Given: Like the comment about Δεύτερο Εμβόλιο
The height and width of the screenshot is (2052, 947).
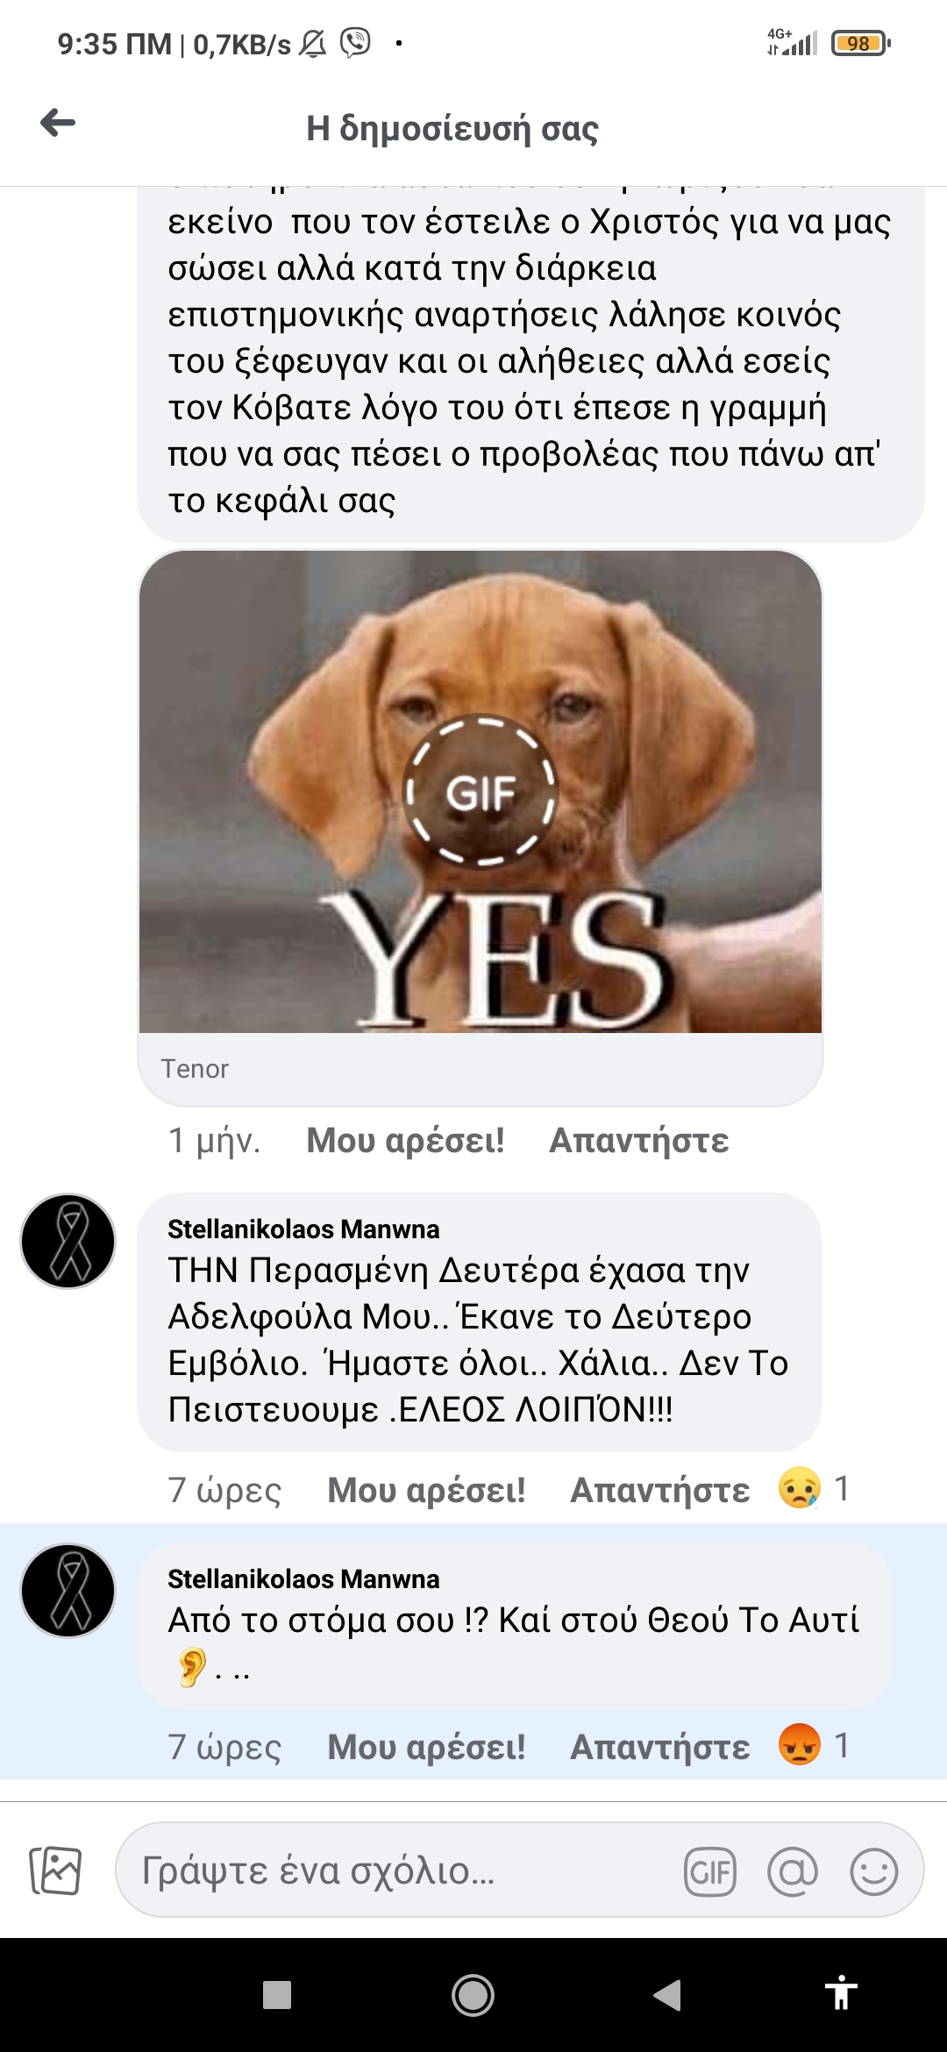Looking at the screenshot, I should coord(426,1490).
